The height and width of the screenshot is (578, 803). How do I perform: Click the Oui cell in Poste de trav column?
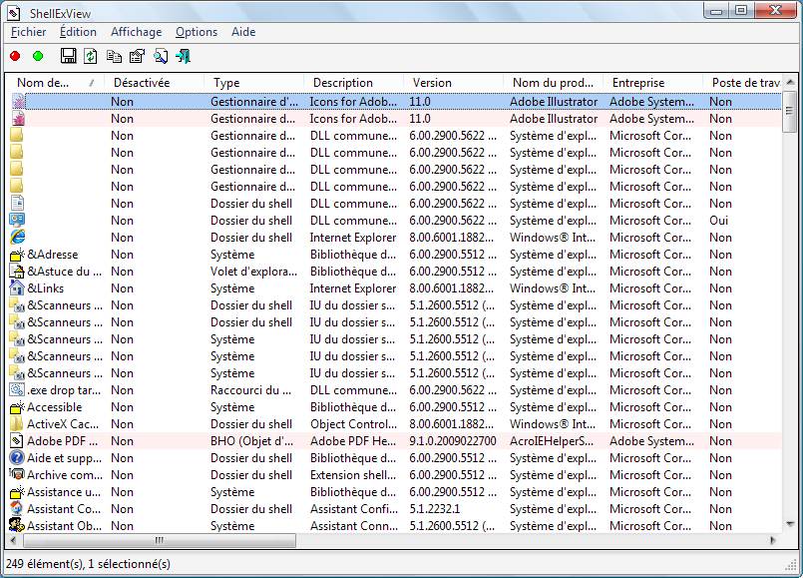(719, 221)
